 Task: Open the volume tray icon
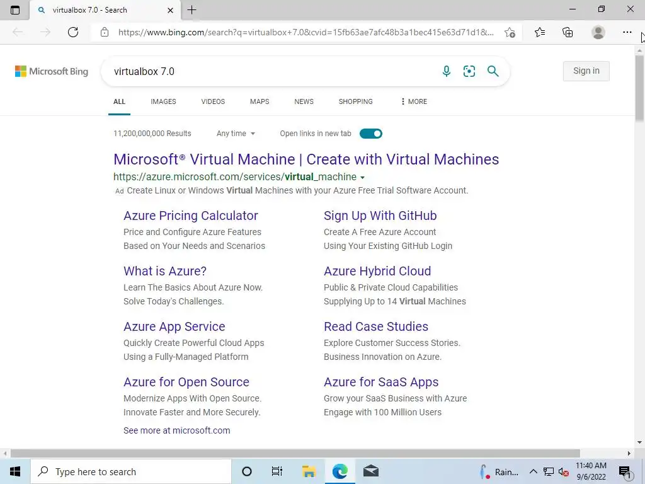coord(564,471)
